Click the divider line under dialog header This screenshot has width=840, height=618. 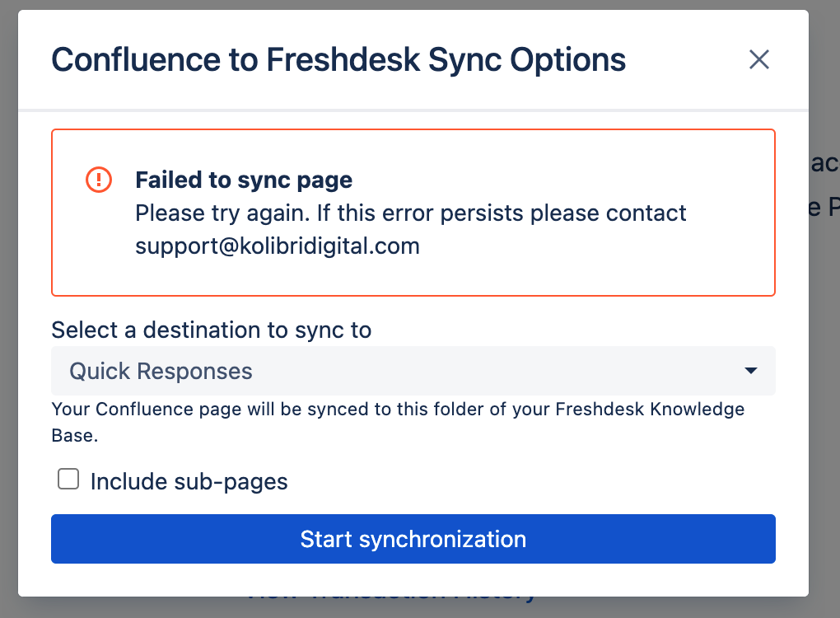(413, 110)
